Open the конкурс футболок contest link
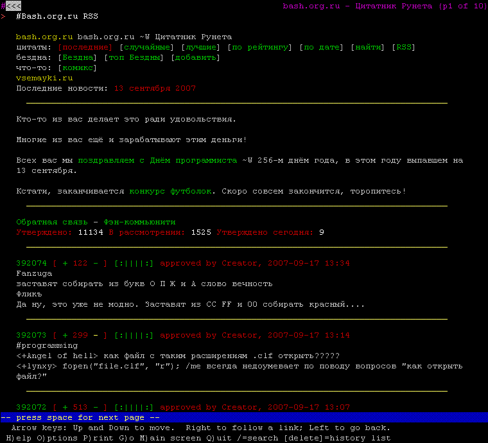Viewport: 488px width, 443px height. pos(170,191)
